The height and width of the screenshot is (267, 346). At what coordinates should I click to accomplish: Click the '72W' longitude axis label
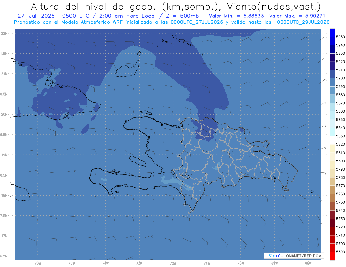[x=173, y=263]
